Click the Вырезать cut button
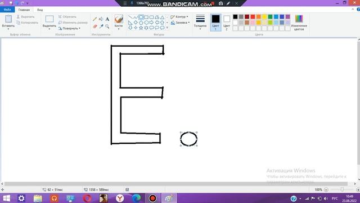The image size is (360, 203). (26, 17)
